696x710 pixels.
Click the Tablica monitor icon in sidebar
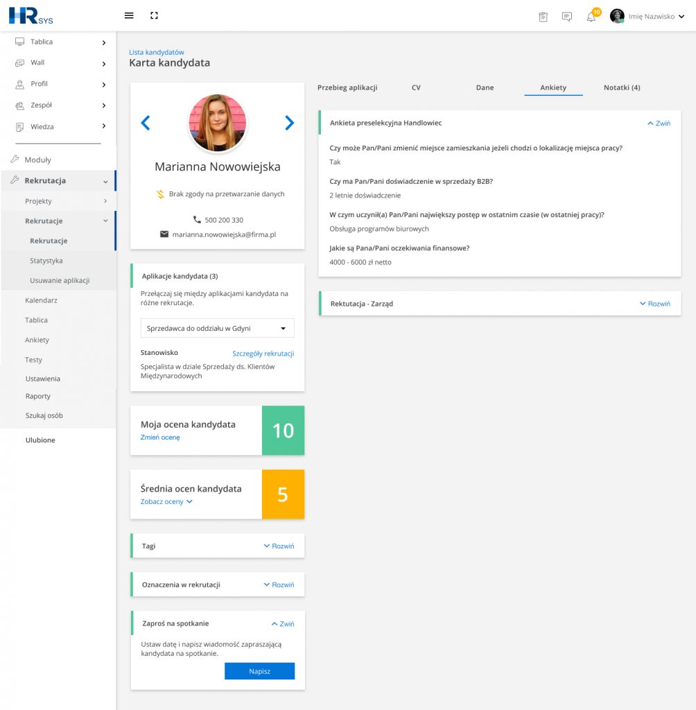coord(19,42)
